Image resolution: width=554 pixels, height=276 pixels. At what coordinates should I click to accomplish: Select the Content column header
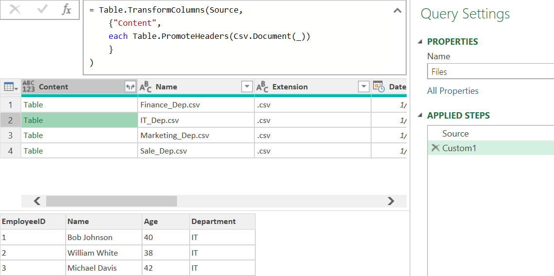79,86
